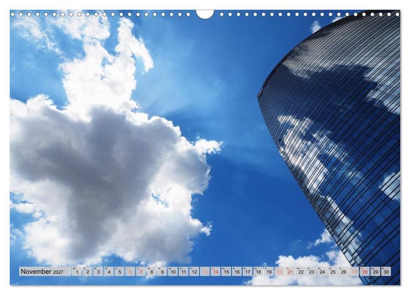Image resolution: width=410 pixels, height=295 pixels.
Task: Select date cell 9 in the calendar strip
Action: point(162,272)
